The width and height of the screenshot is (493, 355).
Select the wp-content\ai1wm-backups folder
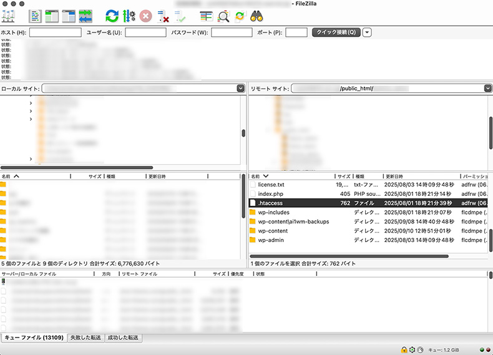pyautogui.click(x=294, y=221)
